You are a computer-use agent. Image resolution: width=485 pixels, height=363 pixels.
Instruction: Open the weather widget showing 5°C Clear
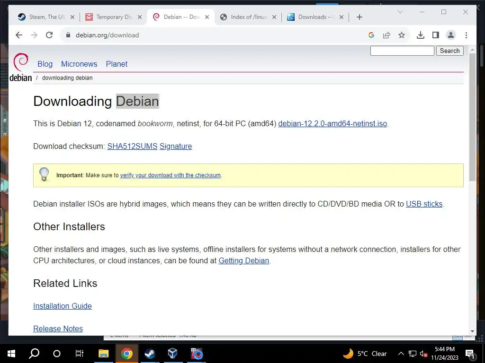[365, 354]
